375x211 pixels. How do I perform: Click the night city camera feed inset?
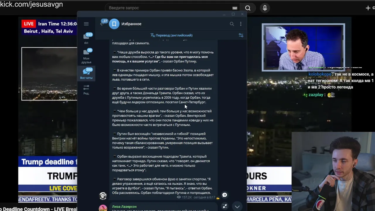[x=49, y=74]
